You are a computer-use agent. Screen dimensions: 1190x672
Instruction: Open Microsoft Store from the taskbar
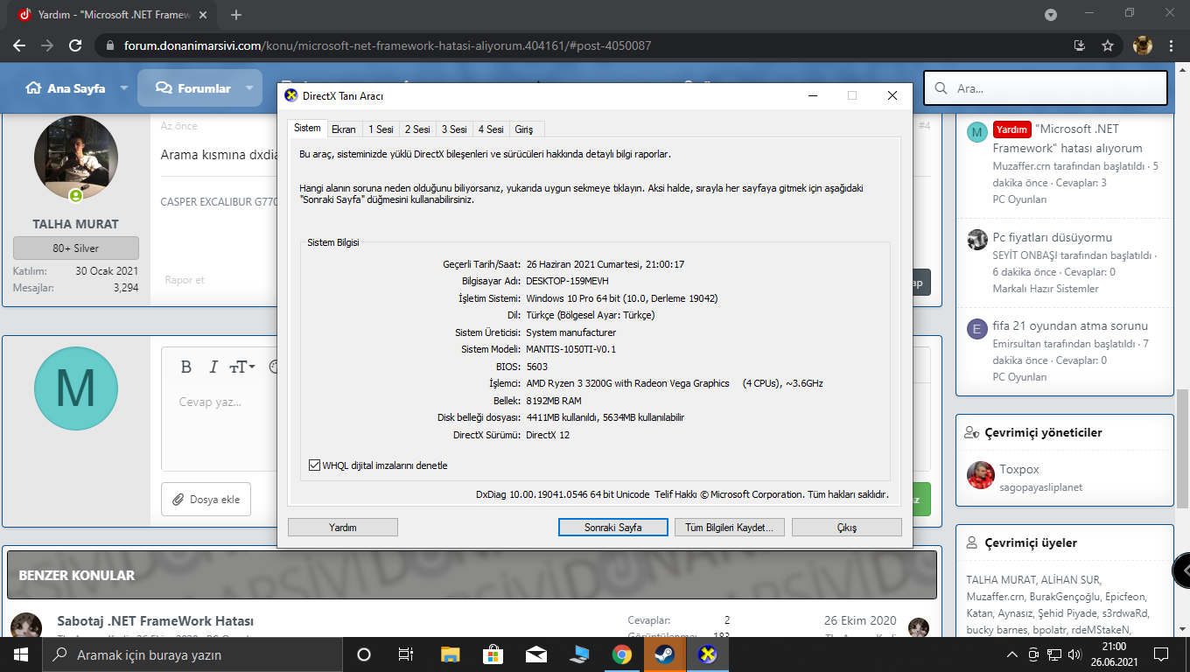click(x=493, y=654)
